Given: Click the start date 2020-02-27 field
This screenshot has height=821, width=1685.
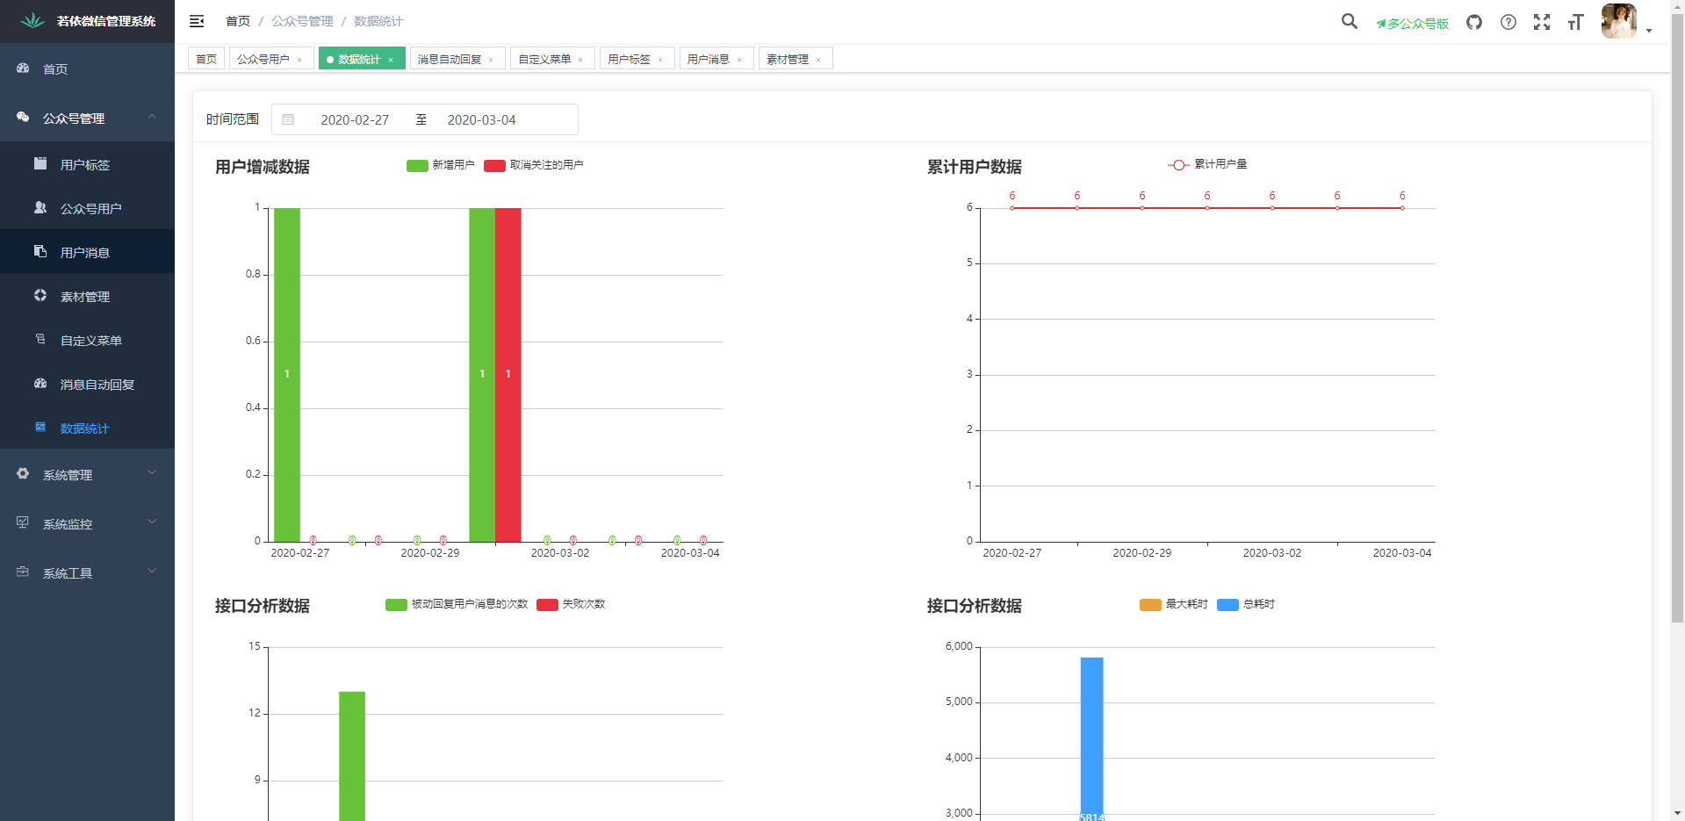Looking at the screenshot, I should [355, 119].
